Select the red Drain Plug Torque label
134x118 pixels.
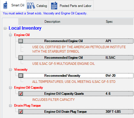tap(27, 106)
